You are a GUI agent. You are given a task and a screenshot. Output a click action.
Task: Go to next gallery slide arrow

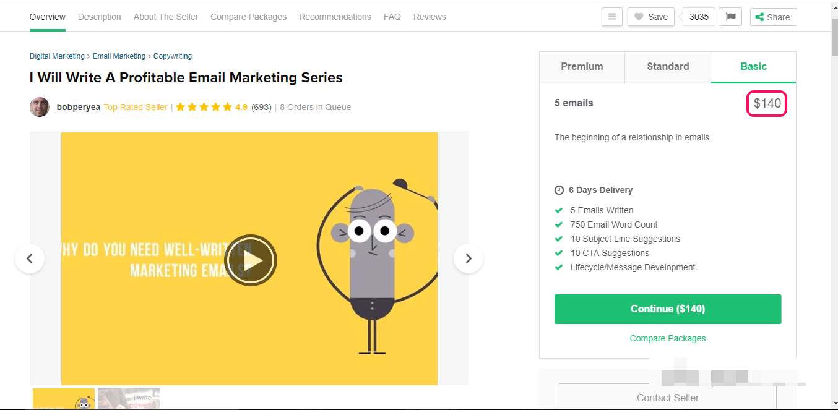[x=469, y=258]
